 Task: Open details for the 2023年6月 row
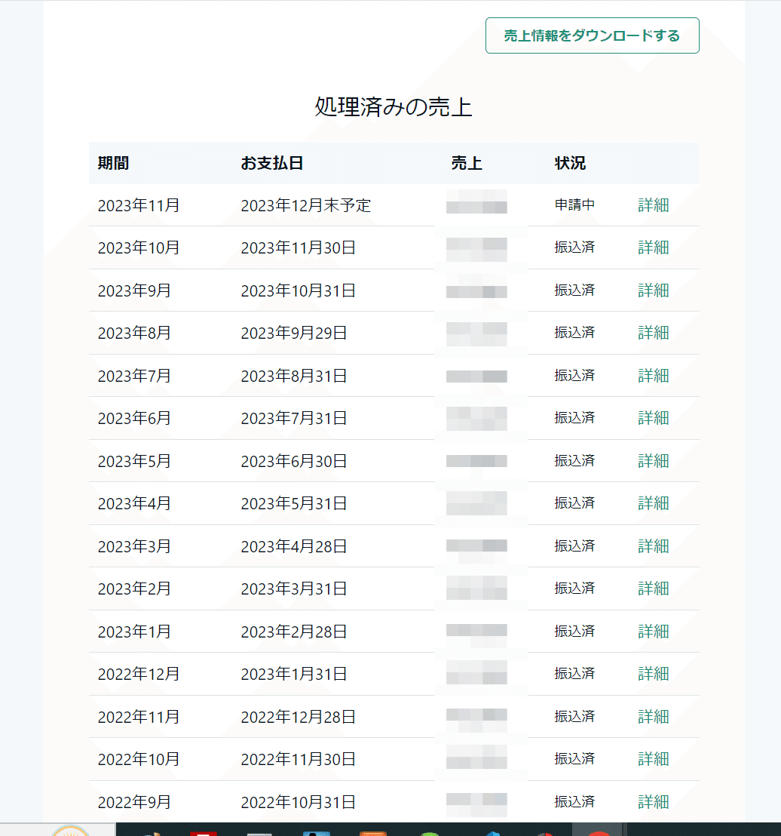pyautogui.click(x=653, y=418)
